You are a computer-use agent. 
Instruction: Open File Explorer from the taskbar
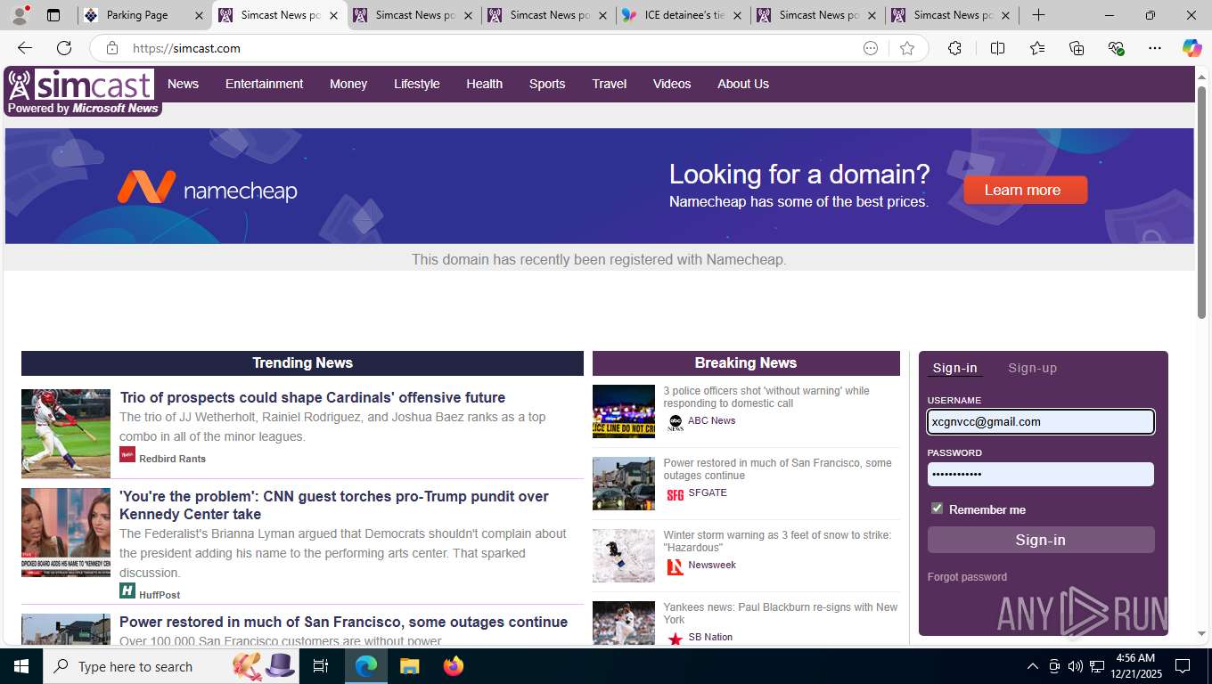(409, 666)
